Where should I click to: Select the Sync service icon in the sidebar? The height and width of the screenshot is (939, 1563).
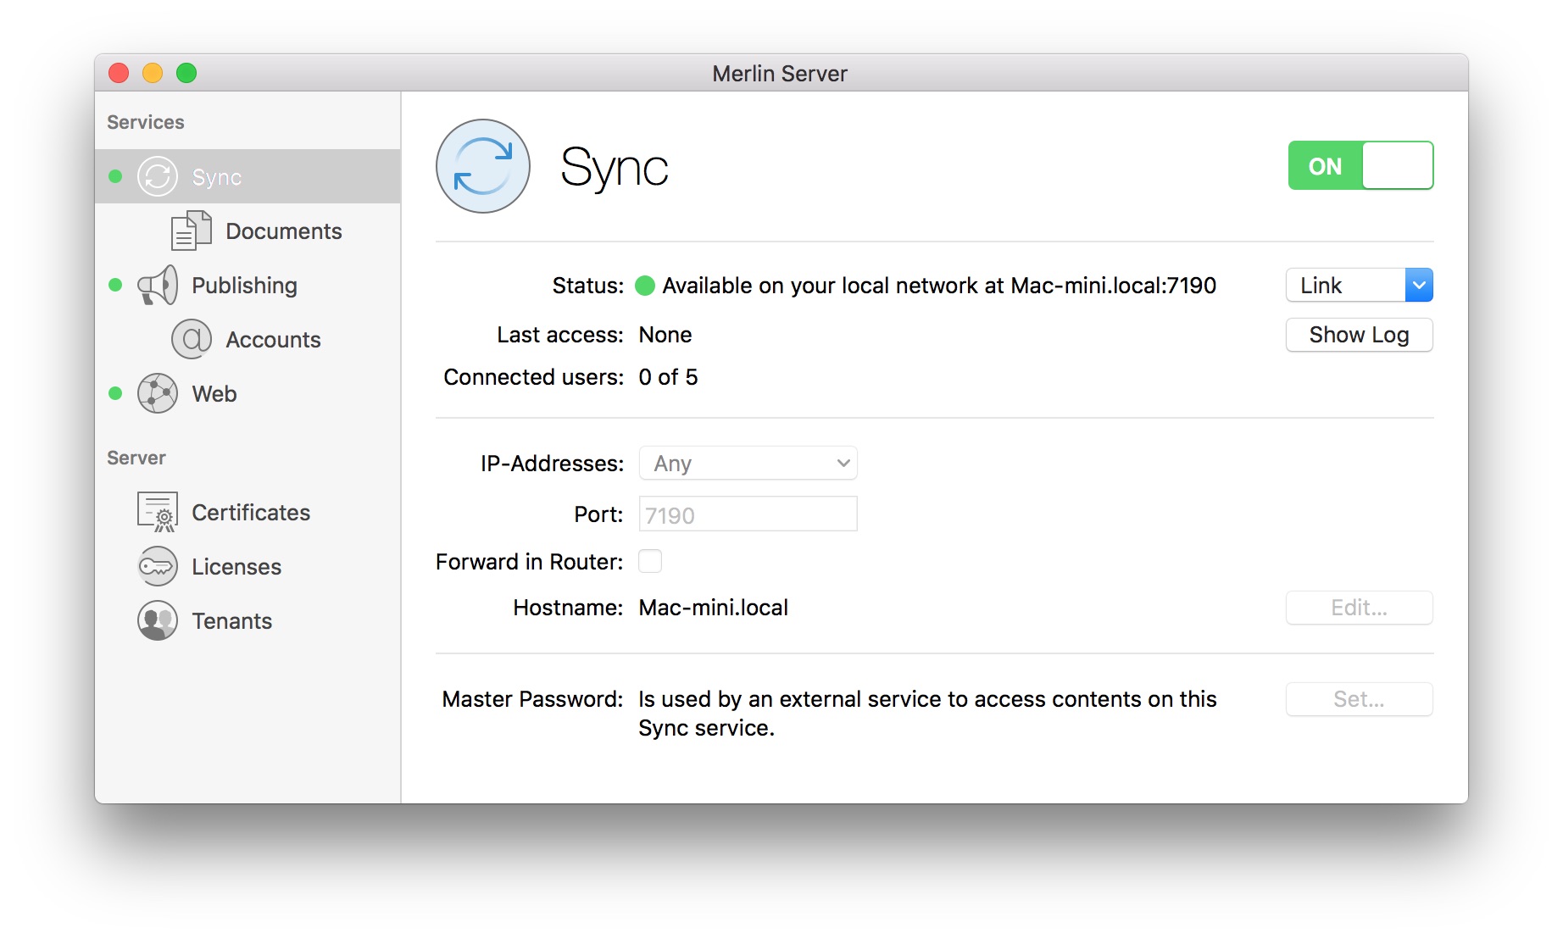click(x=158, y=177)
